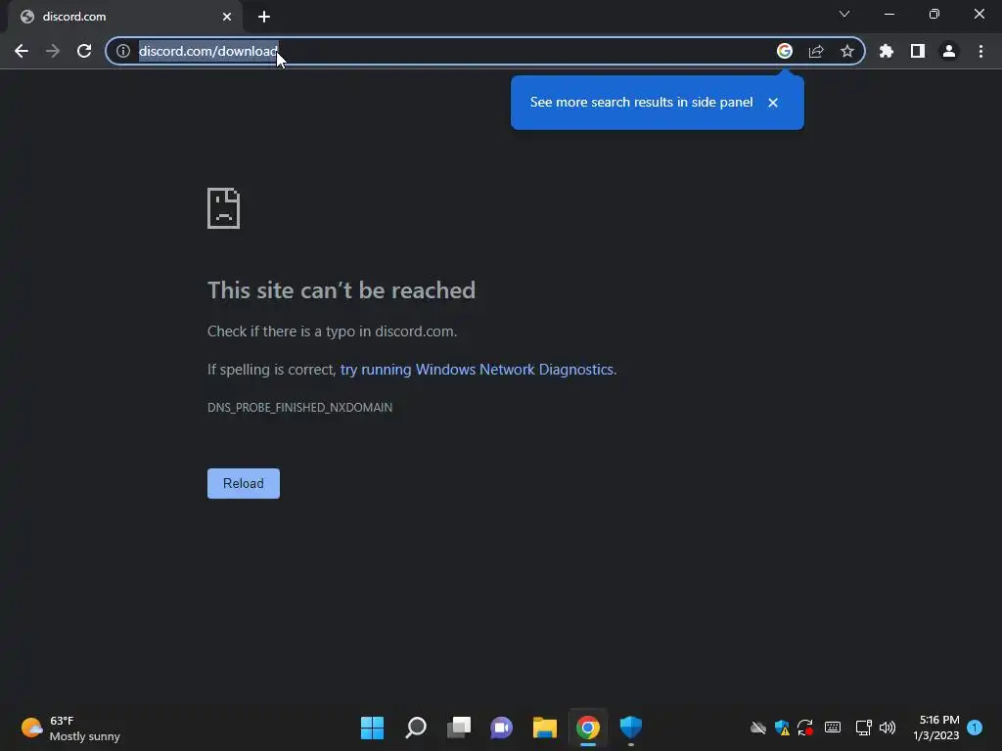View site information icon in address bar

click(x=123, y=51)
